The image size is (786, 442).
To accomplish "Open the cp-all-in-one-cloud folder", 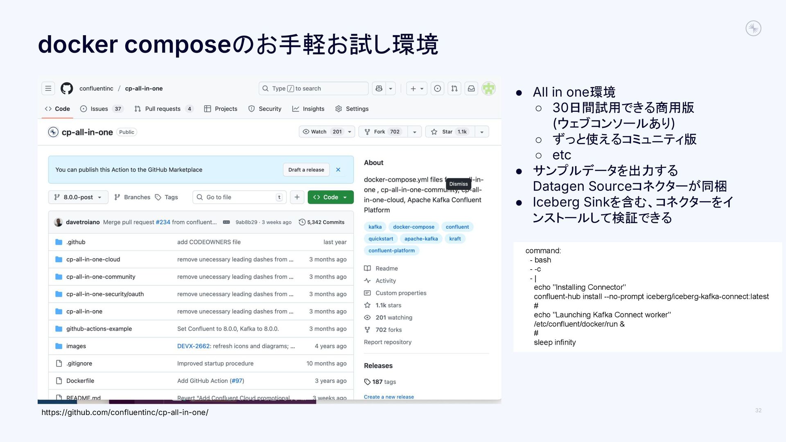I will coord(93,259).
